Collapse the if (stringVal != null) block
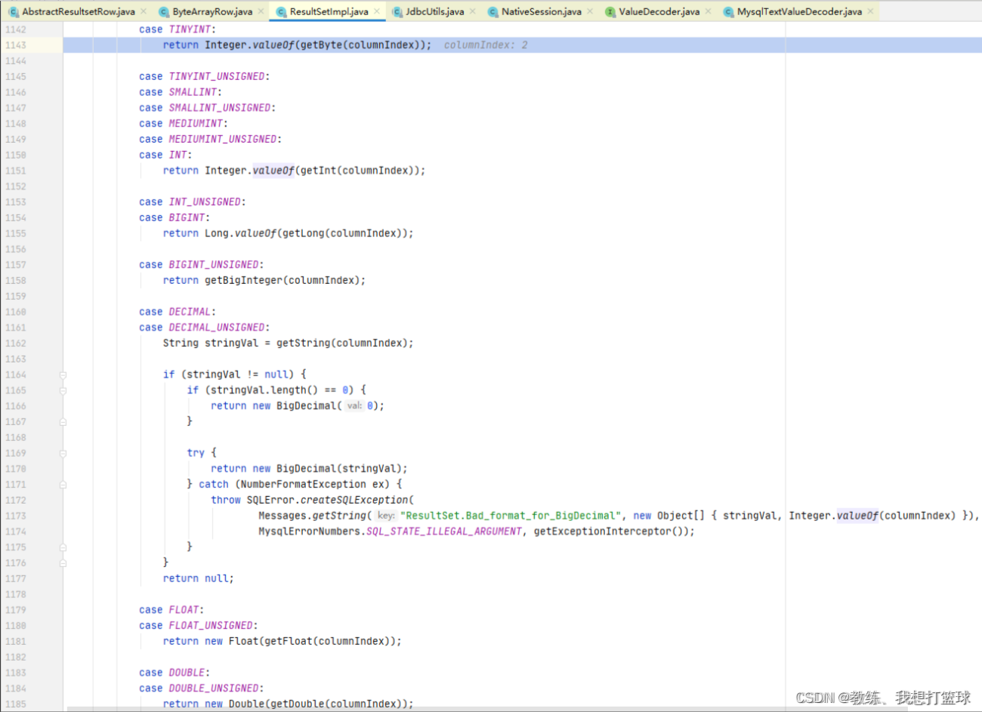982x712 pixels. click(x=63, y=374)
